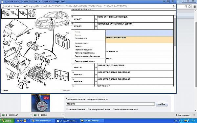This screenshot has height=123, width=197.
Task: Open dropdown arrow for B__1800 (1).gif download
Action: coord(31,115)
